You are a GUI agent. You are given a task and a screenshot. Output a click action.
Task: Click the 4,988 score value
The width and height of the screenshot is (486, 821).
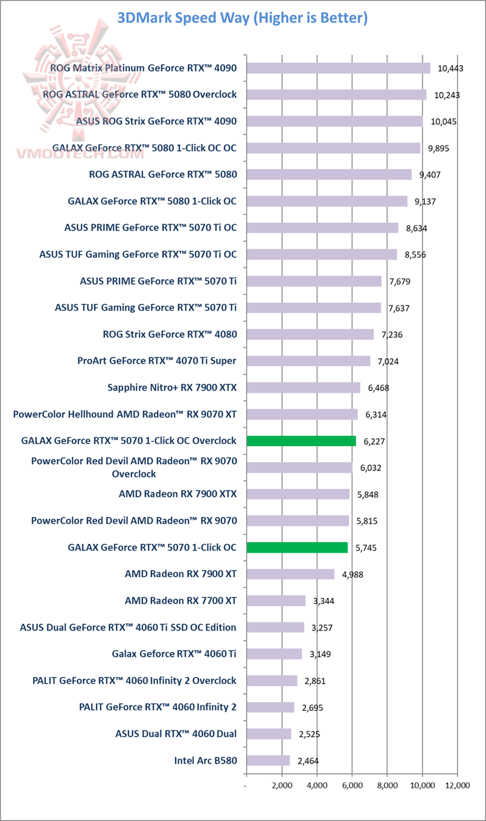[x=353, y=574]
